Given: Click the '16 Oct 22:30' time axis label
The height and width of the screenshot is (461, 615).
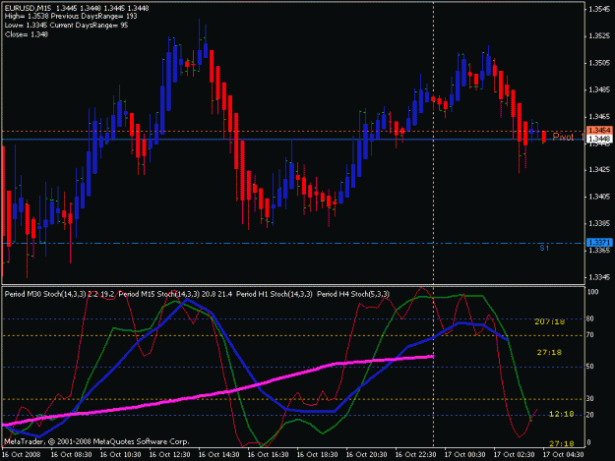Looking at the screenshot, I should [416, 455].
